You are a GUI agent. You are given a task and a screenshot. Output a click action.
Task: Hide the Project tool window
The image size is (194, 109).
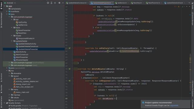coord(63,3)
